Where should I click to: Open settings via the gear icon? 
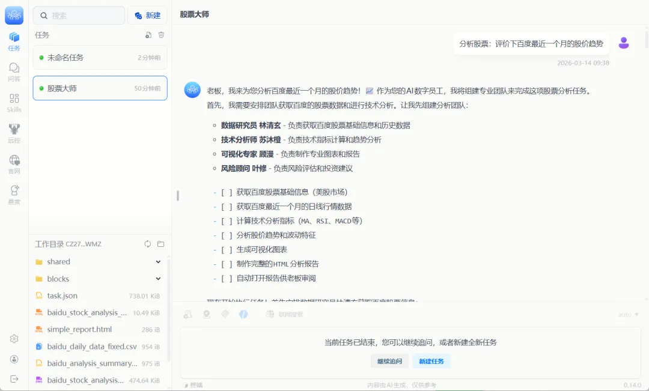[x=14, y=339]
